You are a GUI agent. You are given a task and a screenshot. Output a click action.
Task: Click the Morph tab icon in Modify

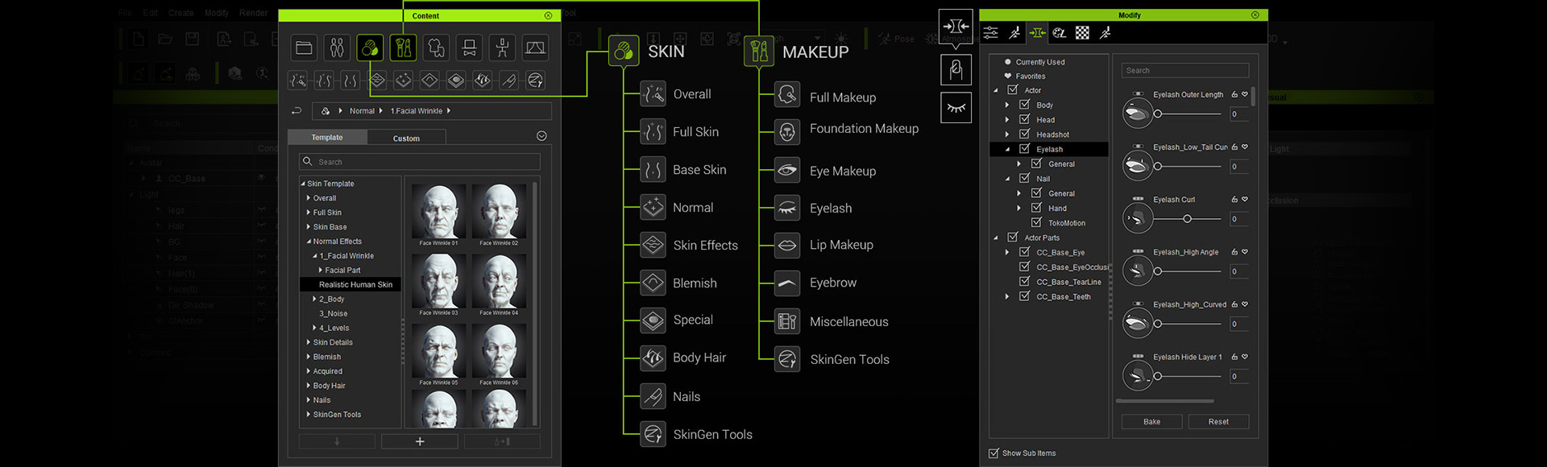click(1037, 33)
